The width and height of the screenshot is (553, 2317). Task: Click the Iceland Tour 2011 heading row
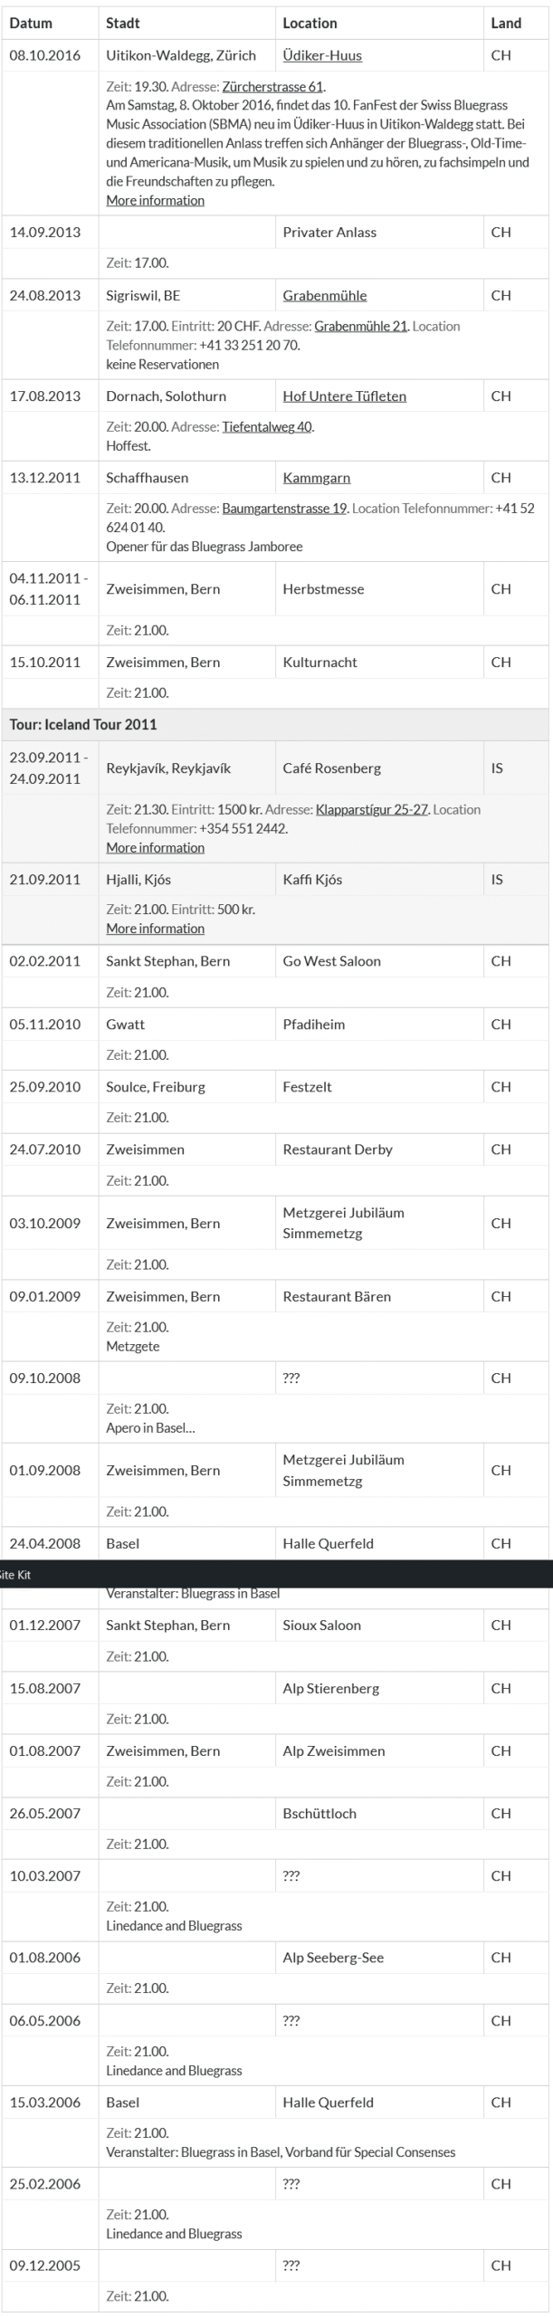83,724
